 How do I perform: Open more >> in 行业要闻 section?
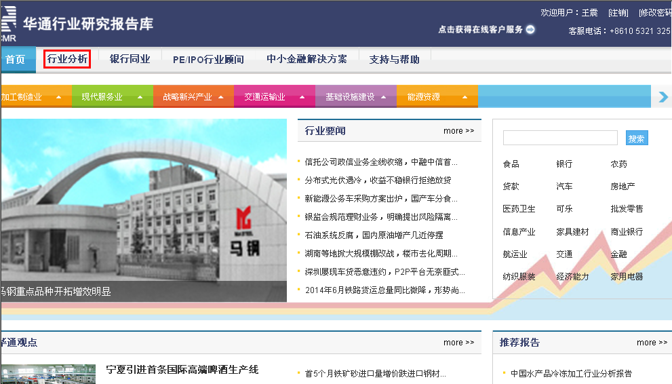click(459, 131)
